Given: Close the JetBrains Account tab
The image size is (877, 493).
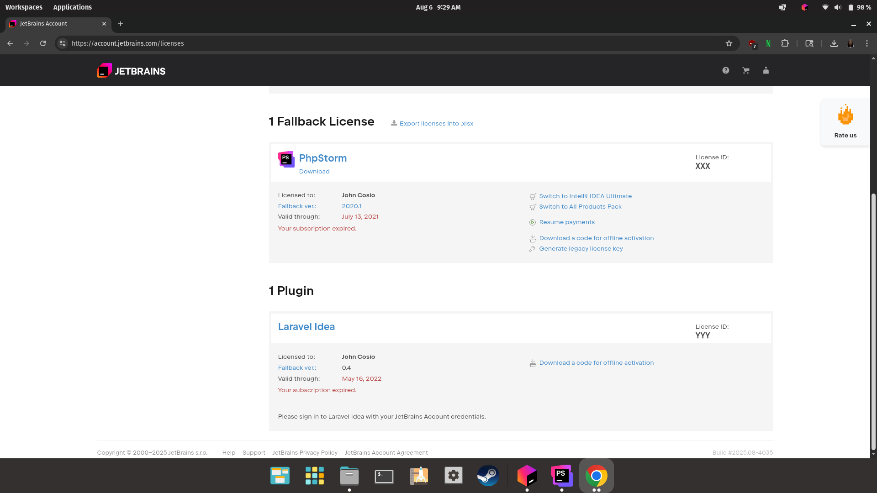Looking at the screenshot, I should 104,24.
